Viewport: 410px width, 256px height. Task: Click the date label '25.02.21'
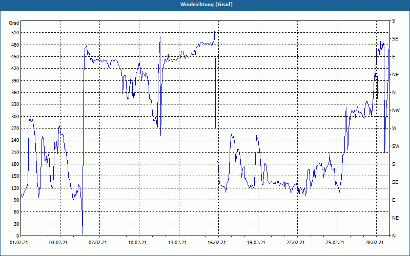point(335,243)
